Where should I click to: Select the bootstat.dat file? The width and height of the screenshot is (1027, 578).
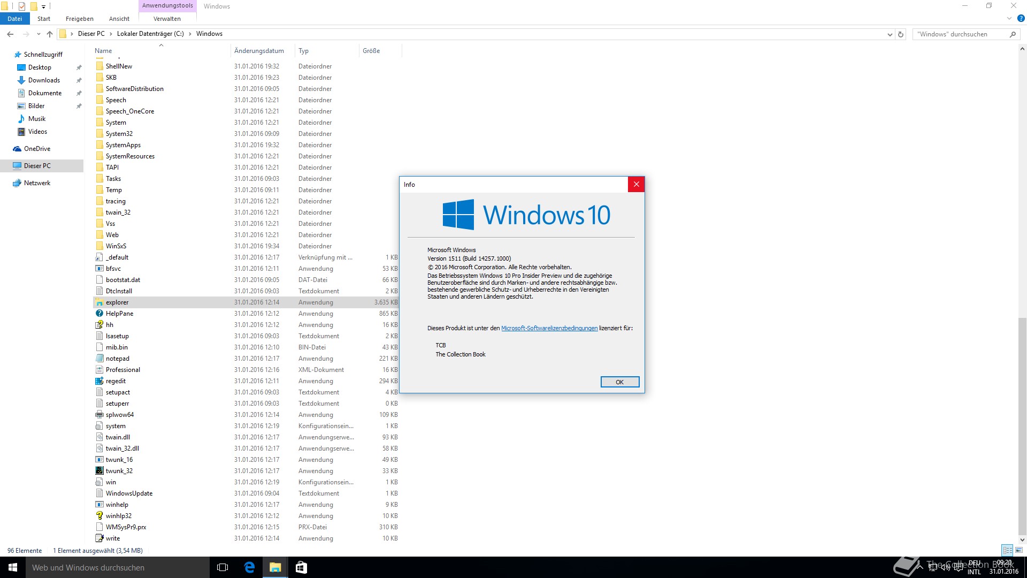(x=246, y=280)
